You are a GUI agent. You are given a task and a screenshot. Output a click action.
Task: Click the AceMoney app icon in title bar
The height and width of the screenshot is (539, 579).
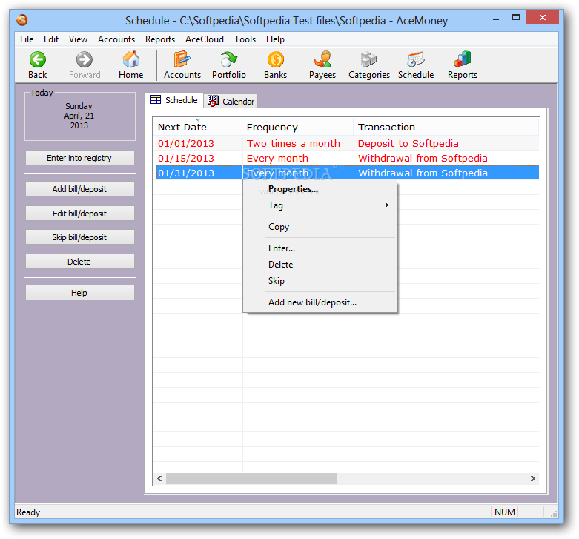click(22, 20)
